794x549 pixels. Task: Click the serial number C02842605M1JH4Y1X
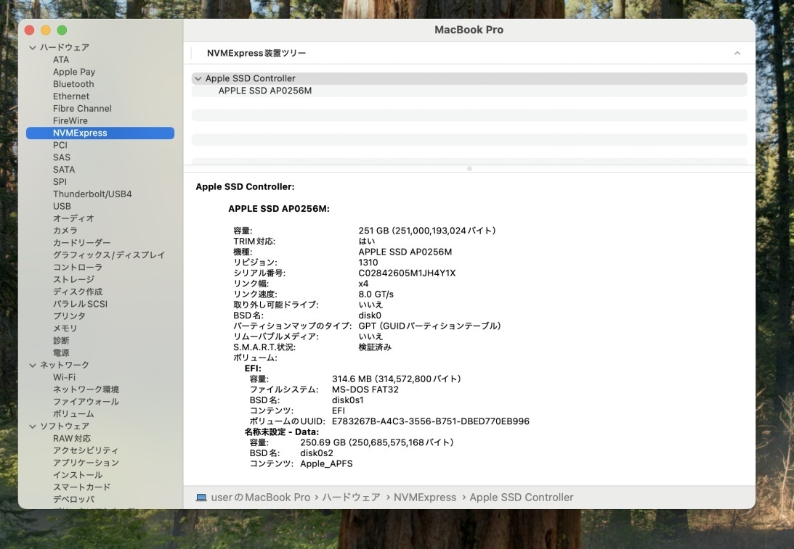tap(407, 273)
